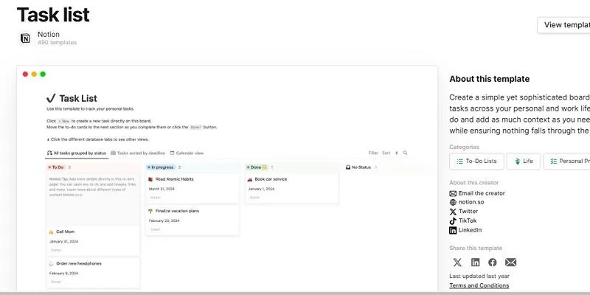This screenshot has width=590, height=295.
Task: Click the Notion logo icon under the title
Action: (x=26, y=38)
